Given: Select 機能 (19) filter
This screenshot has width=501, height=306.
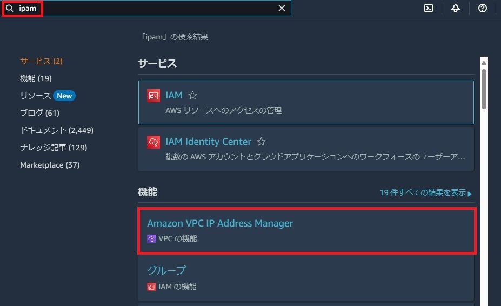Looking at the screenshot, I should pyautogui.click(x=36, y=78).
